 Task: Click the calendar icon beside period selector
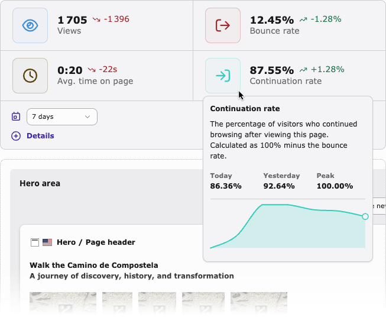point(16,116)
